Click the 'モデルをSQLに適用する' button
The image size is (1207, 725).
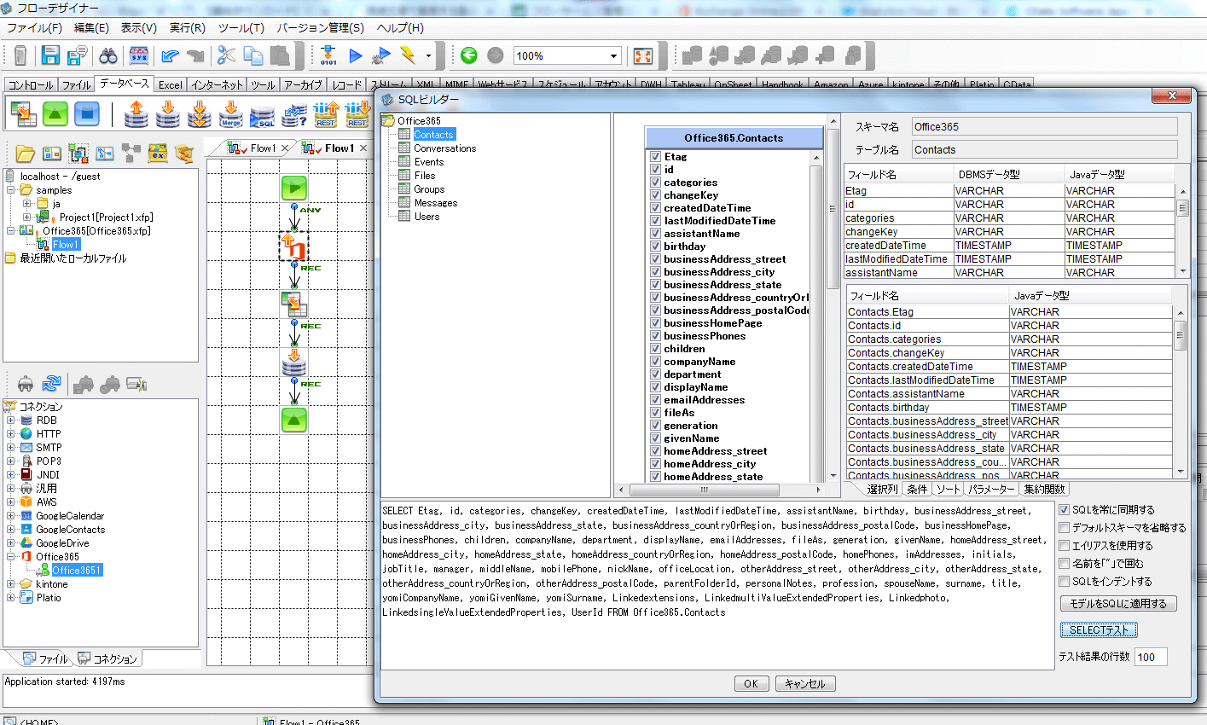(1117, 604)
